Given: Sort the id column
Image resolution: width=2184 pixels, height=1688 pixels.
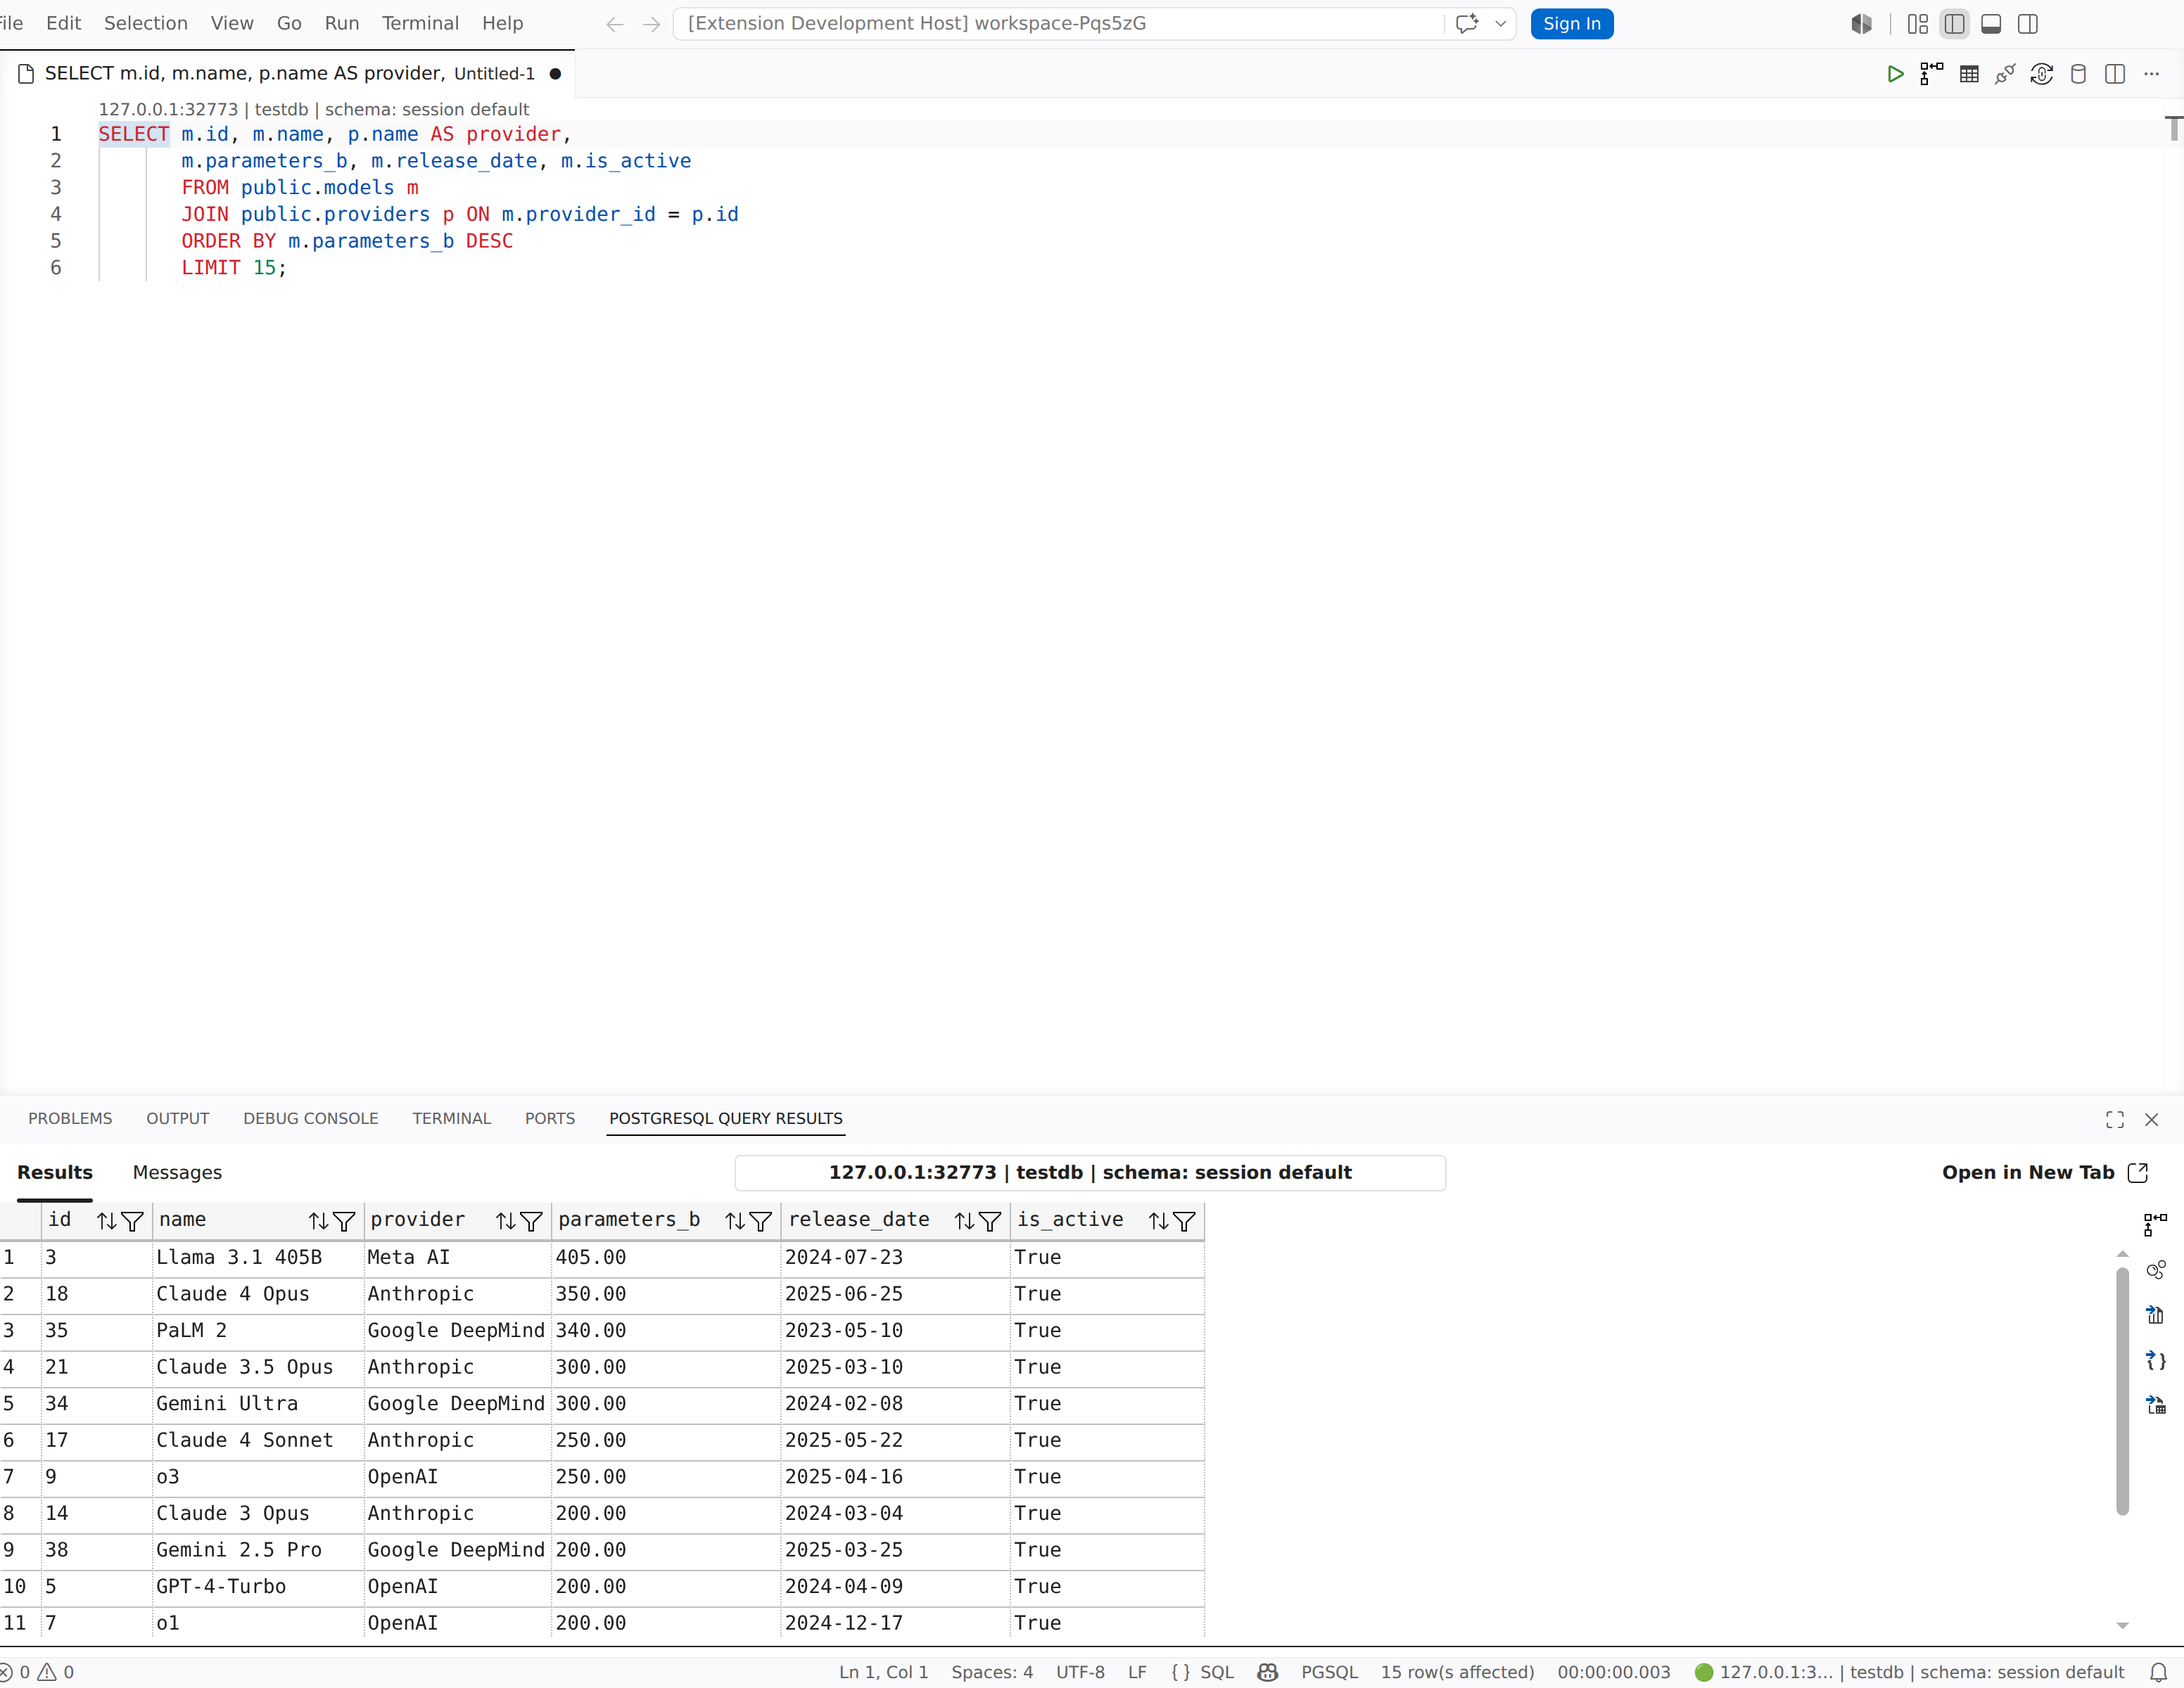Looking at the screenshot, I should click(x=107, y=1220).
